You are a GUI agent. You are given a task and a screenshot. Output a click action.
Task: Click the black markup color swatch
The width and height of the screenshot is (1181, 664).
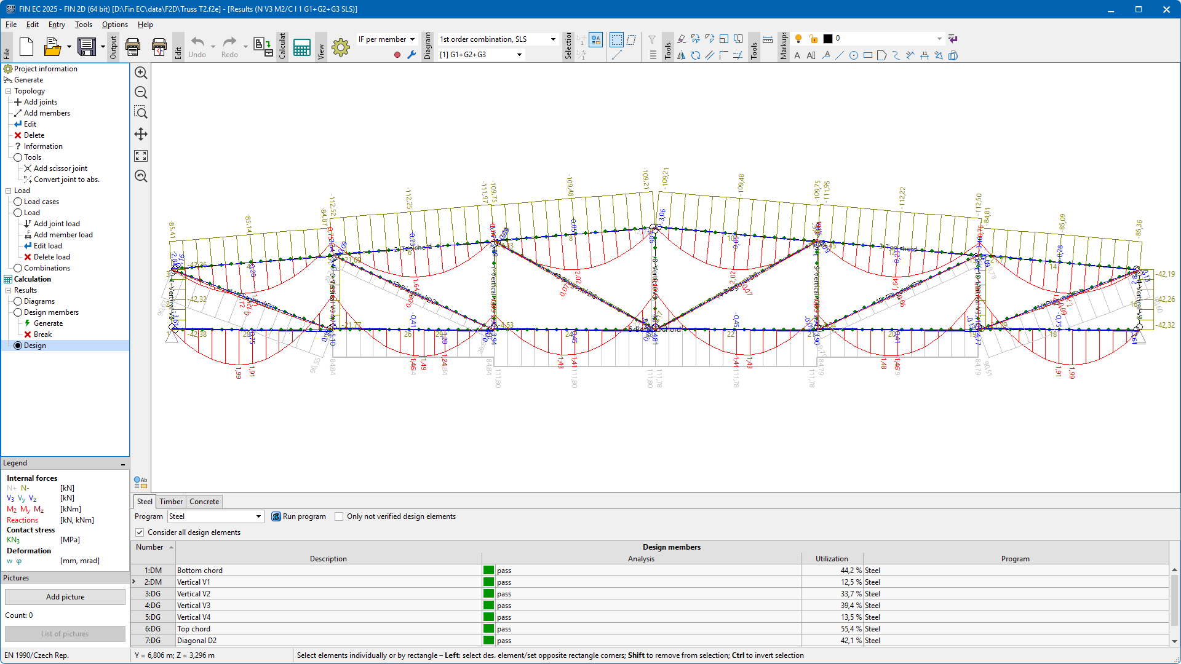tap(828, 39)
